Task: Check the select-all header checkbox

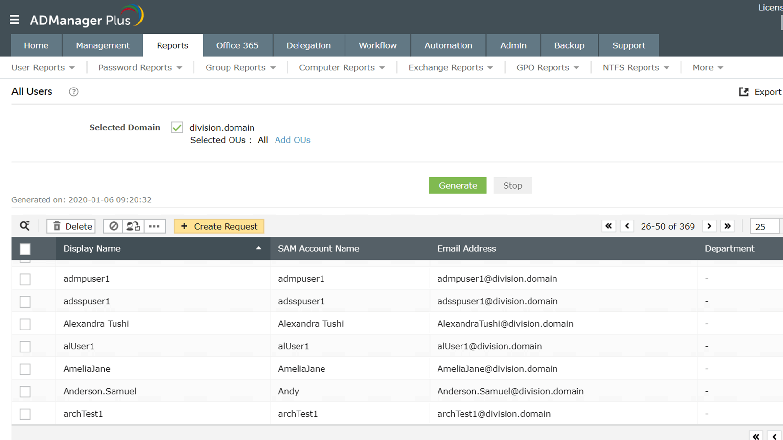Action: click(x=25, y=249)
